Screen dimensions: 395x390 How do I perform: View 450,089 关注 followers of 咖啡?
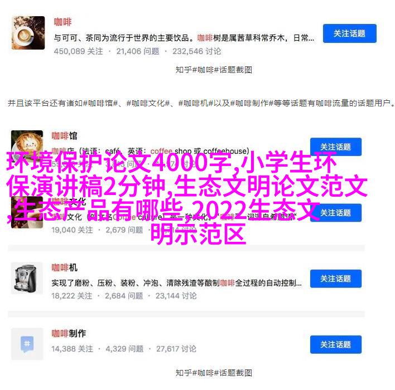coord(78,51)
